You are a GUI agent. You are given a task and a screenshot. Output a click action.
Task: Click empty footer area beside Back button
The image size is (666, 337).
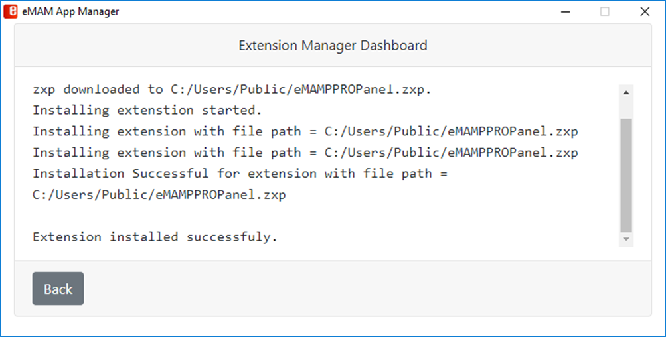[365, 289]
